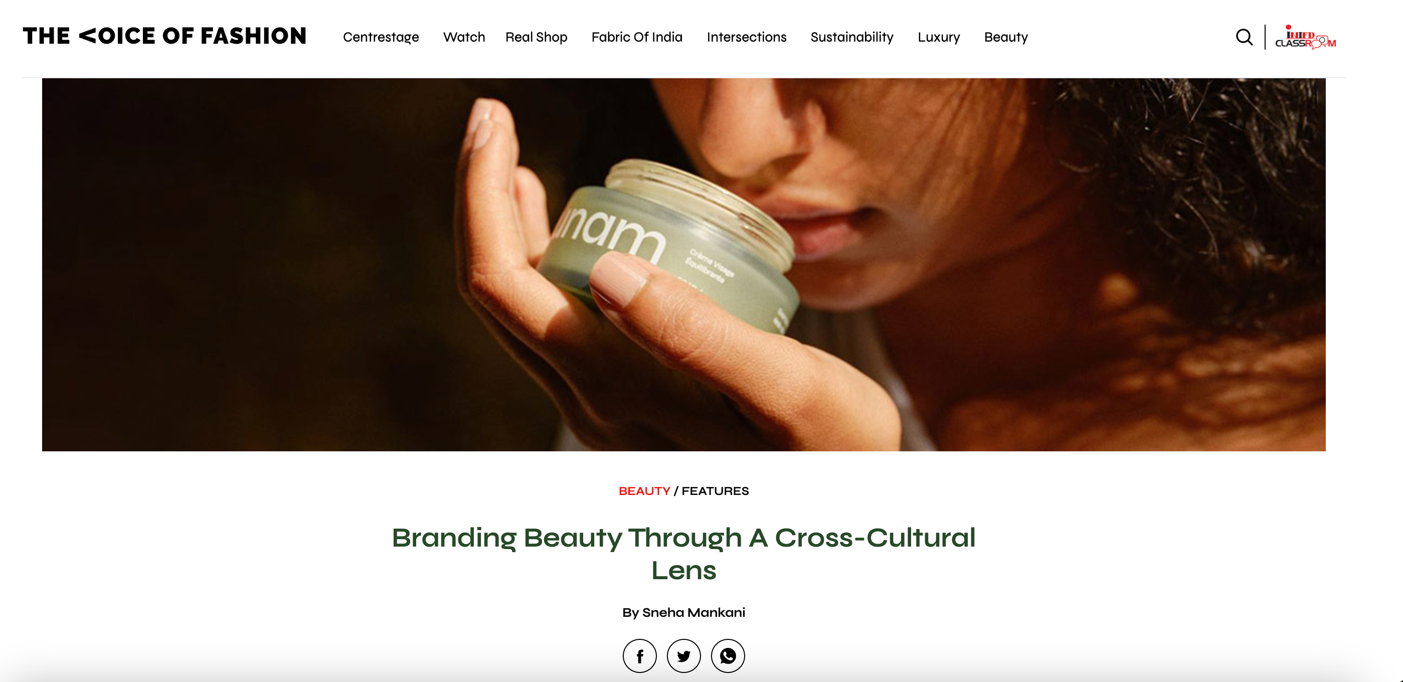
Task: Open Fabric Of India section
Action: point(637,37)
